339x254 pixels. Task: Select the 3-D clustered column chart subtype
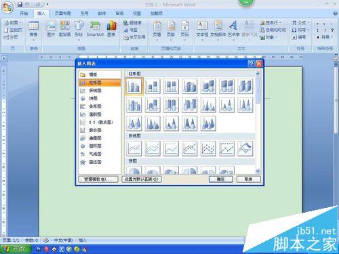(x=190, y=86)
